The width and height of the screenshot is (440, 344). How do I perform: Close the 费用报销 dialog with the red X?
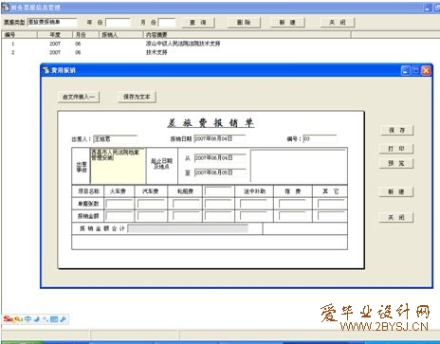(x=426, y=70)
